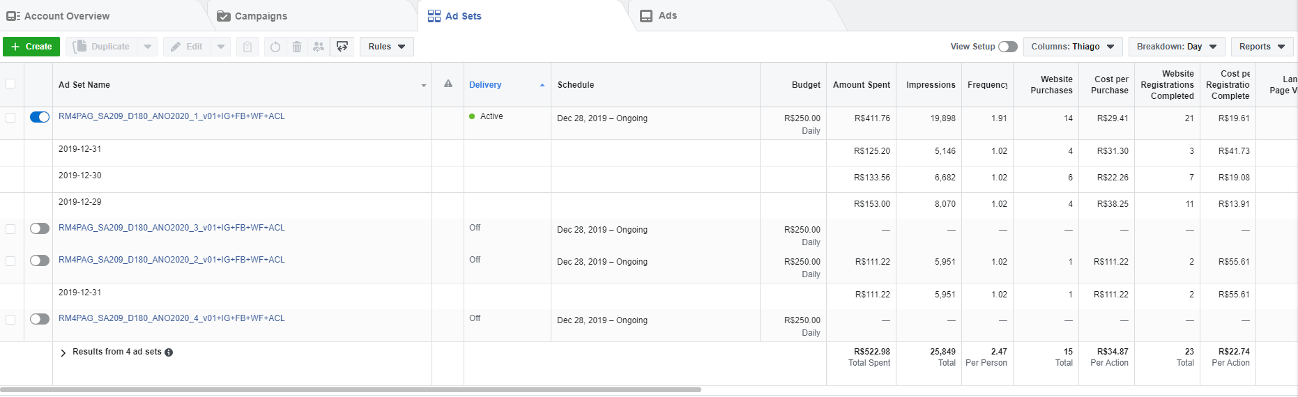The width and height of the screenshot is (1298, 397).
Task: Open the Columns: Thiago dropdown
Action: (x=1072, y=47)
